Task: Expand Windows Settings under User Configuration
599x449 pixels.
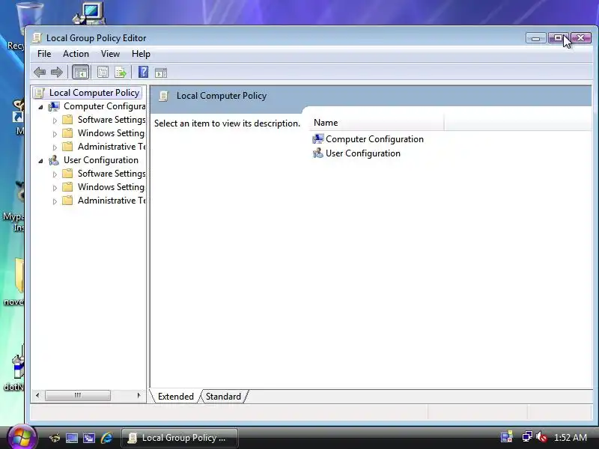Action: click(x=55, y=188)
